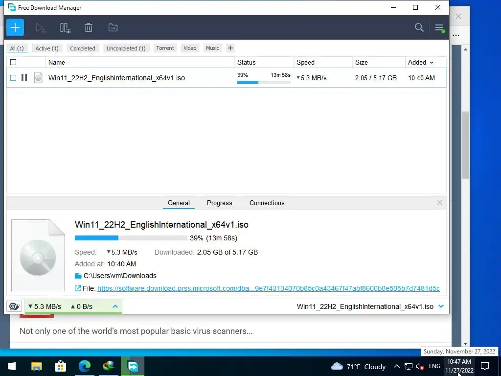The image size is (501, 376).
Task: Open the hamburger main menu
Action: pyautogui.click(x=440, y=28)
